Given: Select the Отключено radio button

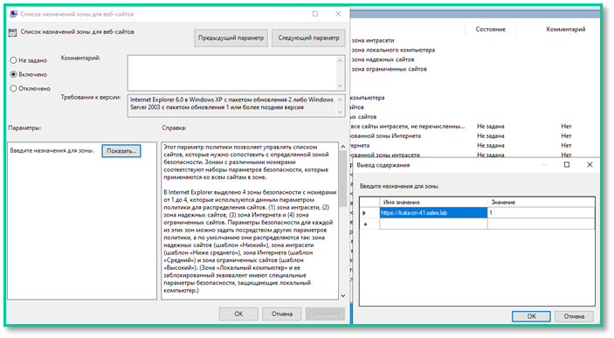Looking at the screenshot, I should [x=13, y=88].
